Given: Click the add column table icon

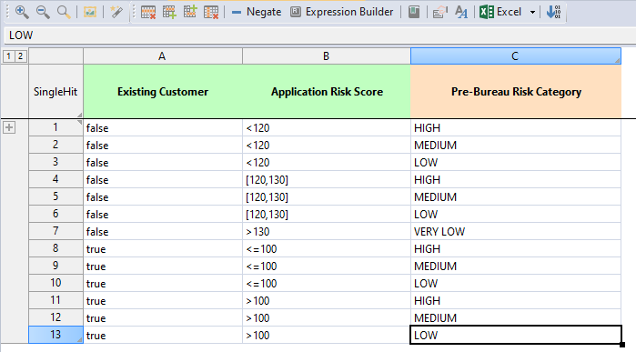Looking at the screenshot, I should tap(190, 12).
